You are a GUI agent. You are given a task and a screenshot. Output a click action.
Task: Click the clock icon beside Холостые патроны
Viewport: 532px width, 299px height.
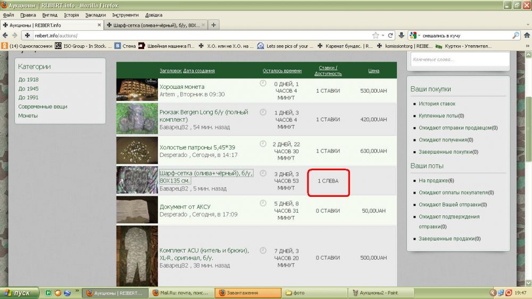pyautogui.click(x=262, y=144)
